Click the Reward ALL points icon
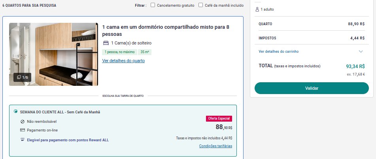The width and height of the screenshot is (376, 159). 23,140
